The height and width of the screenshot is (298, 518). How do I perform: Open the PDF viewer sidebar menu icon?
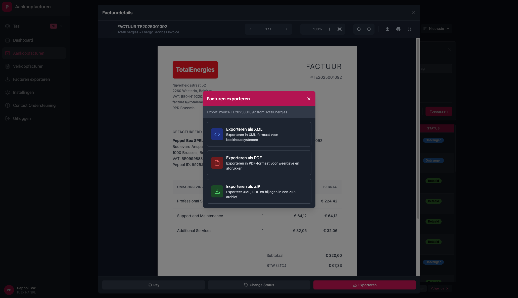click(x=109, y=29)
